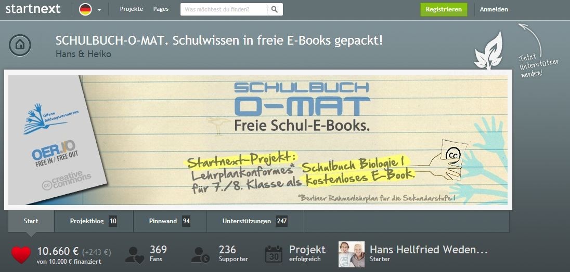Focus the 'Was möchtest du finden?' search field
This screenshot has height=272, width=570.
(x=224, y=9)
